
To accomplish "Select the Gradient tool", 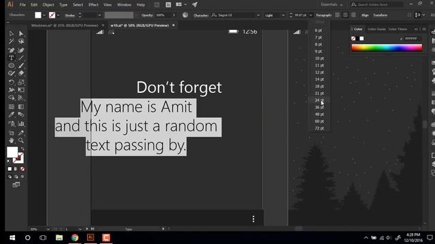I will (x=21, y=106).
